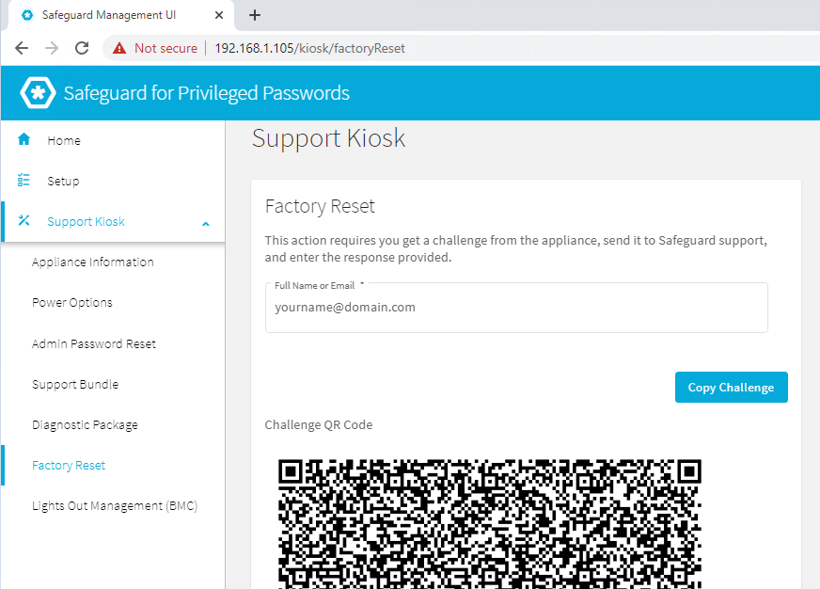Viewport: 820px width, 589px height.
Task: Click the Safeguard for Privileged Passwords title
Action: pos(207,93)
